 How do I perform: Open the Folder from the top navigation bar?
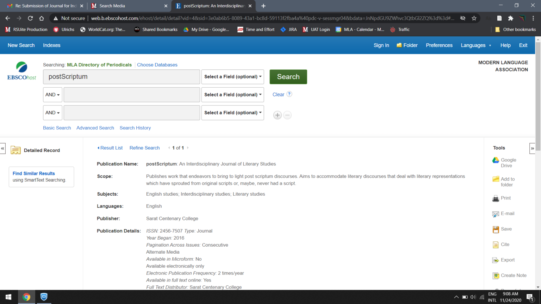[407, 45]
